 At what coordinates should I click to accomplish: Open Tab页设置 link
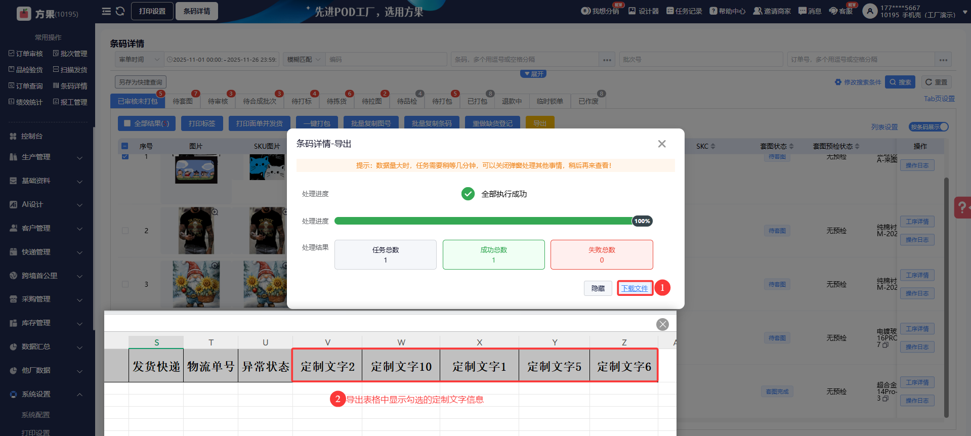[939, 99]
